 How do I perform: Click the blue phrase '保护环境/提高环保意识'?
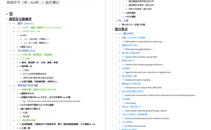coord(133,91)
